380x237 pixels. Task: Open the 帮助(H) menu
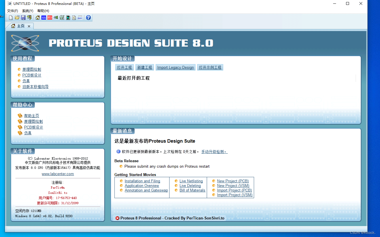click(x=43, y=11)
